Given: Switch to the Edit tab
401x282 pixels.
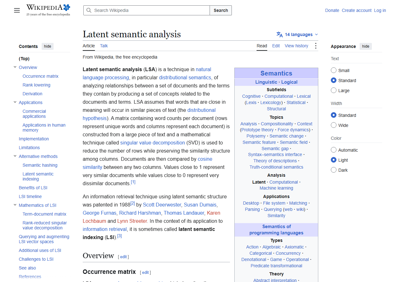Looking at the screenshot, I should pyautogui.click(x=276, y=46).
